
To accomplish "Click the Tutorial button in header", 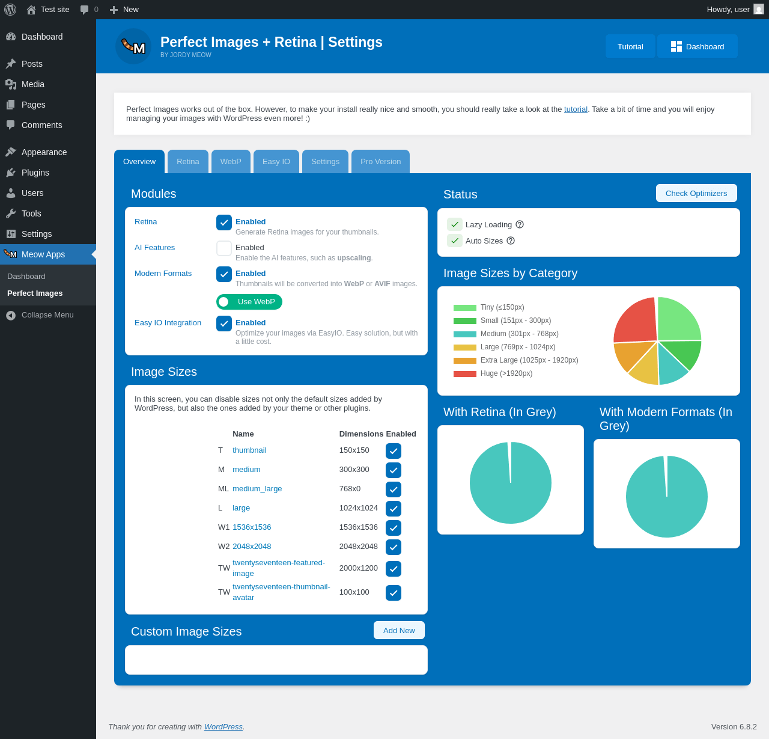I will [630, 46].
